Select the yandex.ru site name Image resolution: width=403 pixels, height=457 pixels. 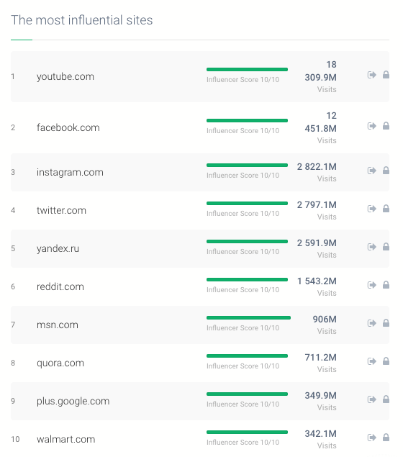58,248
